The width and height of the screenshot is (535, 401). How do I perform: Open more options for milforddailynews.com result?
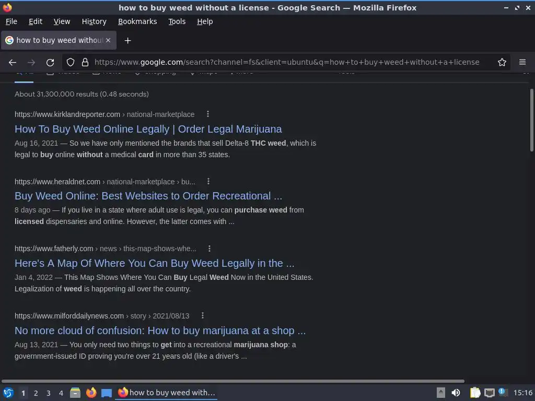pos(203,316)
